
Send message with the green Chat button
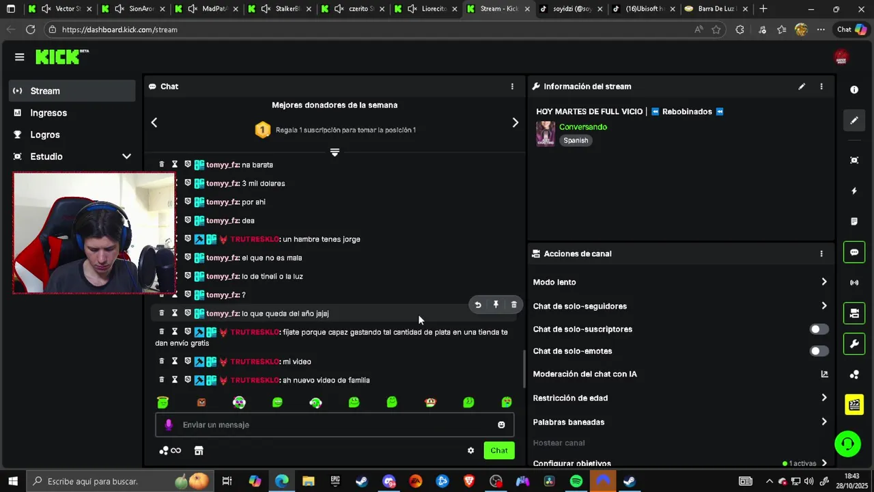pos(499,450)
